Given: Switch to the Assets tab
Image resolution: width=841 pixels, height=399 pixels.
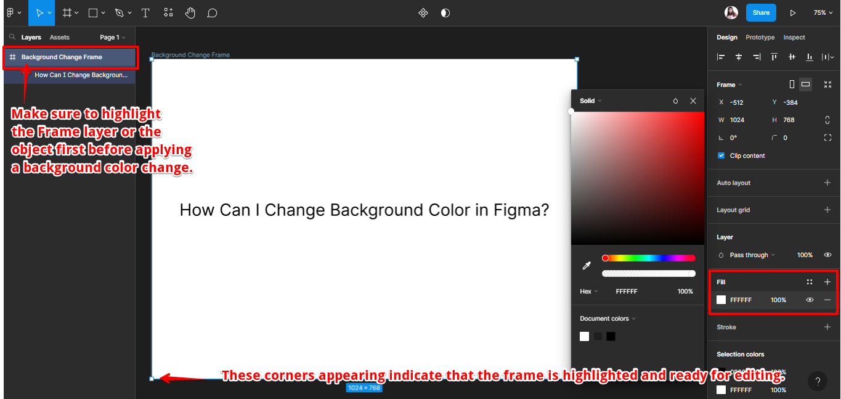Looking at the screenshot, I should [60, 38].
